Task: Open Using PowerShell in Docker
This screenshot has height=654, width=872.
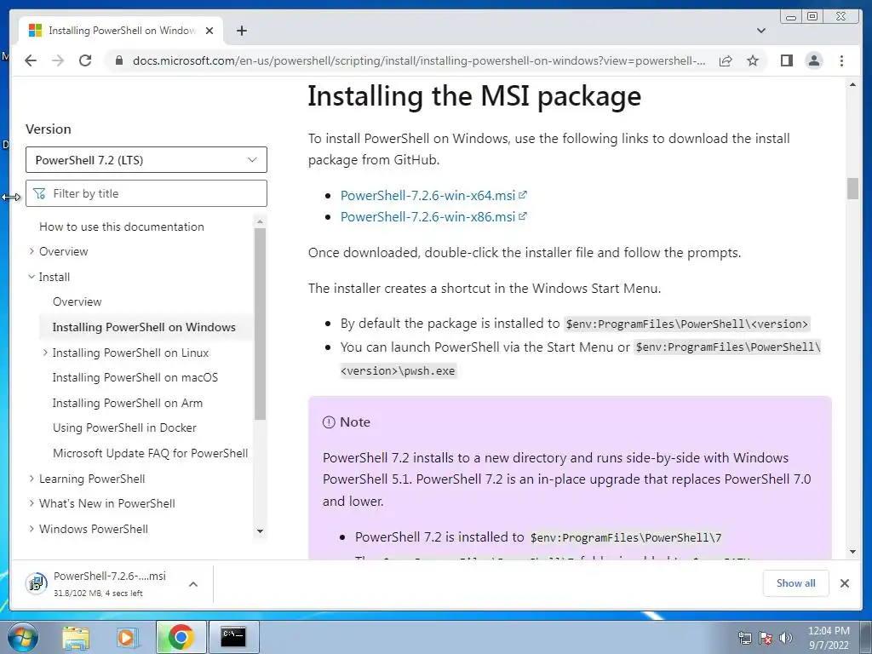Action: (124, 427)
